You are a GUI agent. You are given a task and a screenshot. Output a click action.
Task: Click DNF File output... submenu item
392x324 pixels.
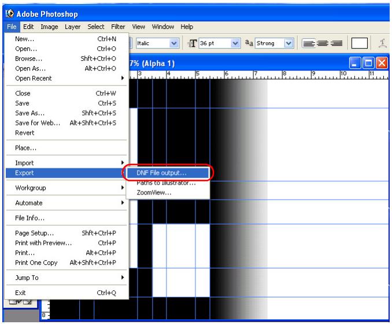point(168,173)
